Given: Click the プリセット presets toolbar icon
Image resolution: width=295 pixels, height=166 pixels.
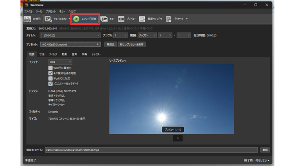Looking at the screenshot, I should 169,19.
